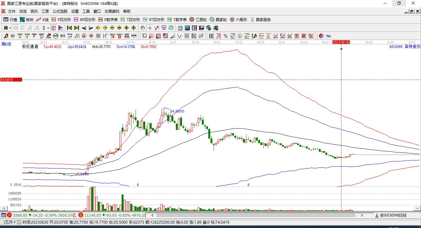Select the hand pan tool
Viewport: 421px width, 228px height.
[x=142, y=28]
